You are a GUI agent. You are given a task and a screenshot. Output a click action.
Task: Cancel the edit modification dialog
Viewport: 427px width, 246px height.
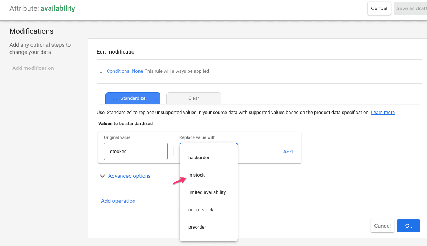click(382, 225)
